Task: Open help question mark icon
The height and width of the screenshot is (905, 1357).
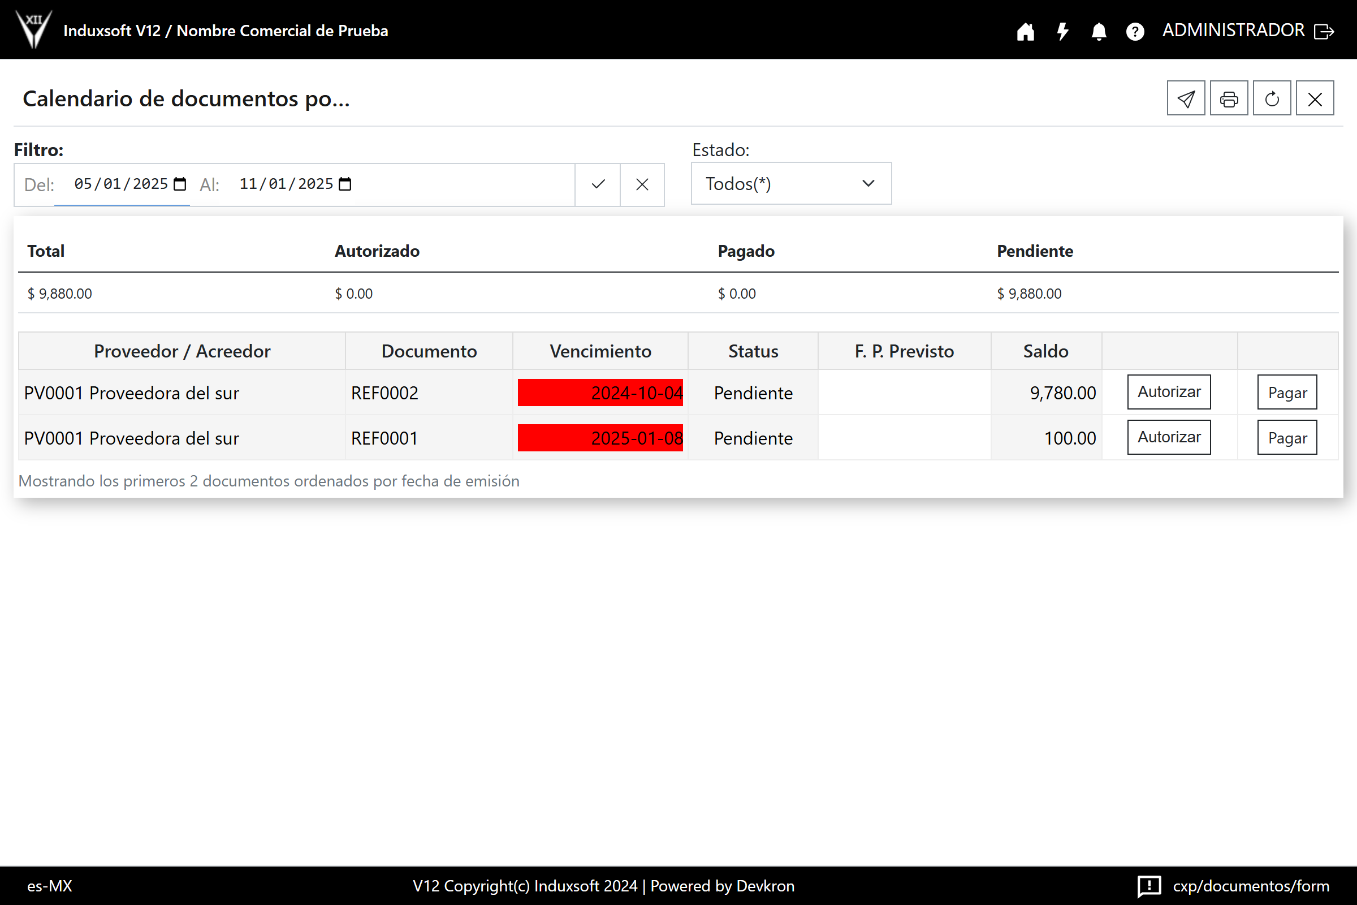Action: (x=1135, y=31)
